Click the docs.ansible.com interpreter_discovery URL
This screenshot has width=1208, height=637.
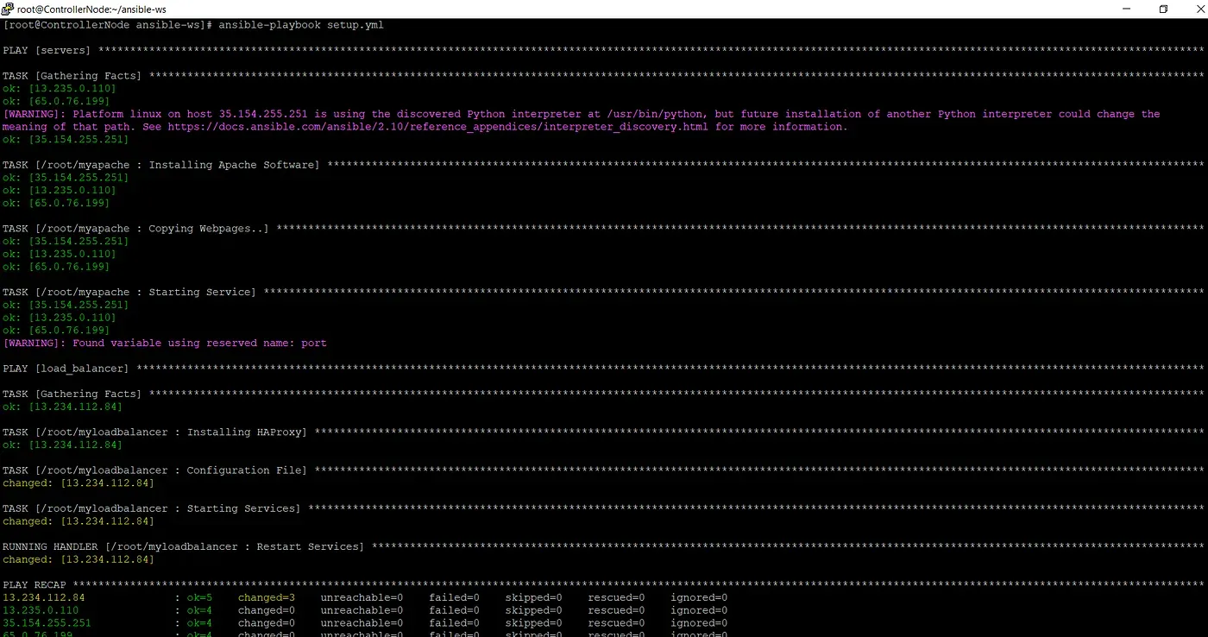(x=437, y=127)
